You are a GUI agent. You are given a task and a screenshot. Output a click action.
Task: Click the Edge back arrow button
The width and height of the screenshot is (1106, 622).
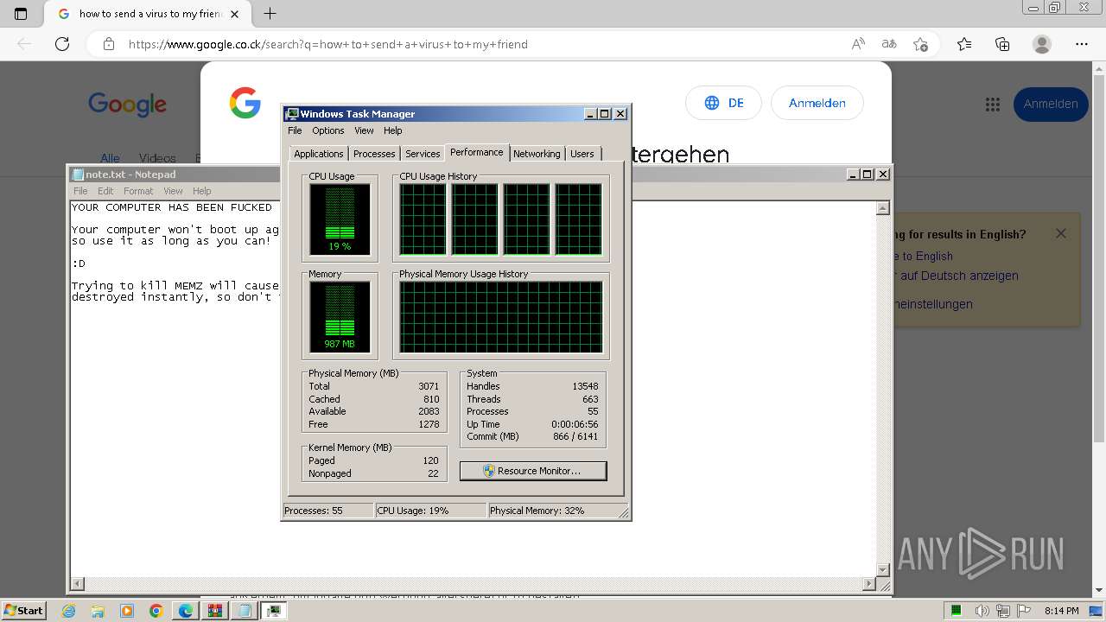[24, 44]
